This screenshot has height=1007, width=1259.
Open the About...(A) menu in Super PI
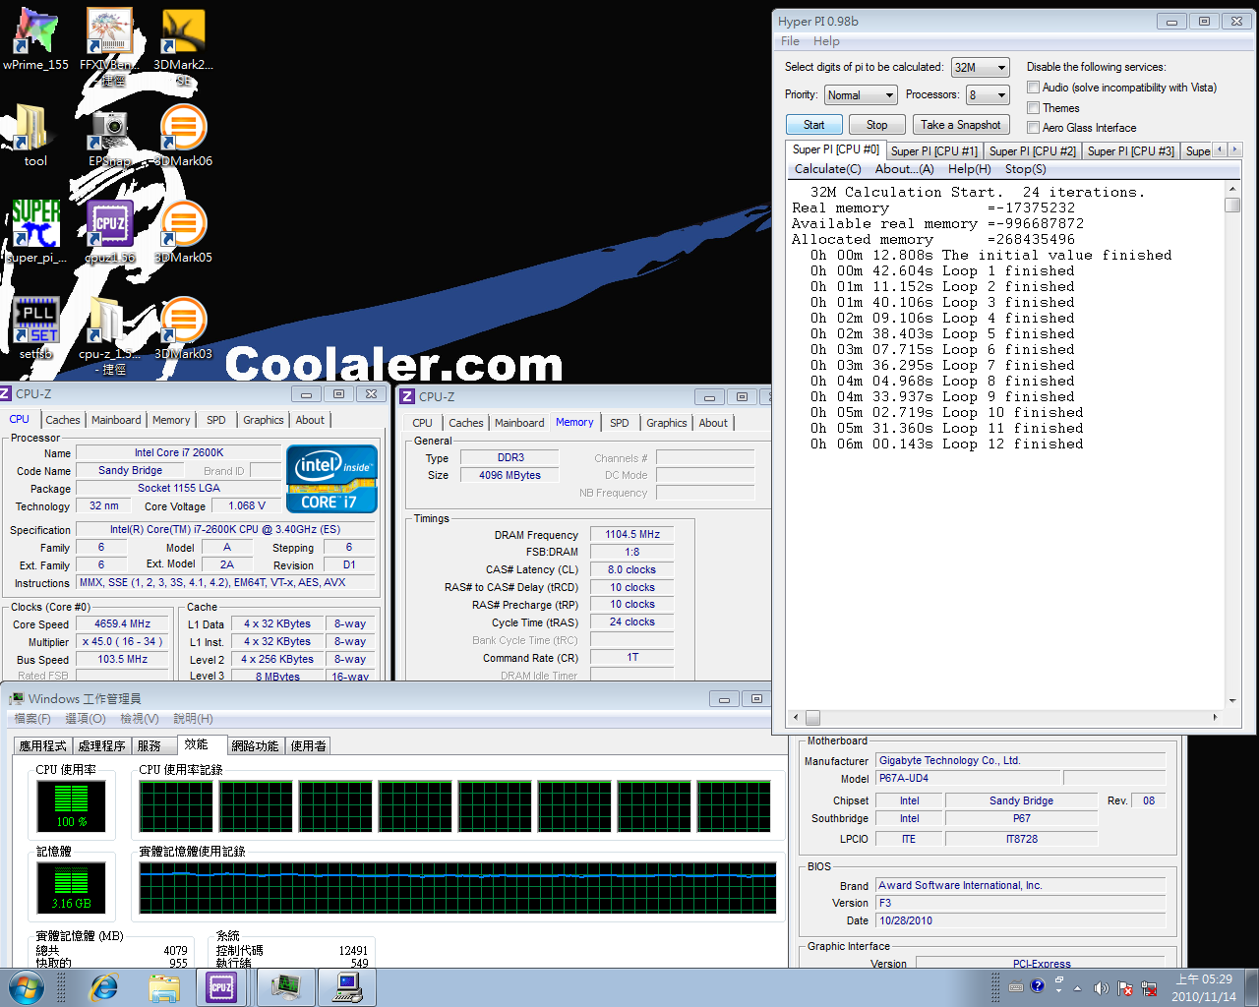[x=904, y=169]
